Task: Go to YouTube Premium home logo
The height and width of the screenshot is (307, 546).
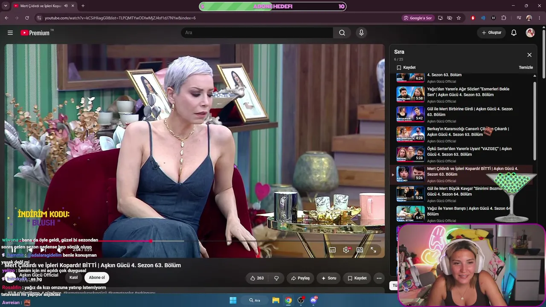Action: (x=35, y=33)
